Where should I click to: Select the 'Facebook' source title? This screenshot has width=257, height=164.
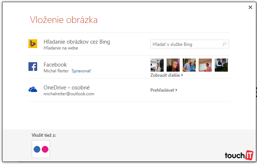click(55, 65)
